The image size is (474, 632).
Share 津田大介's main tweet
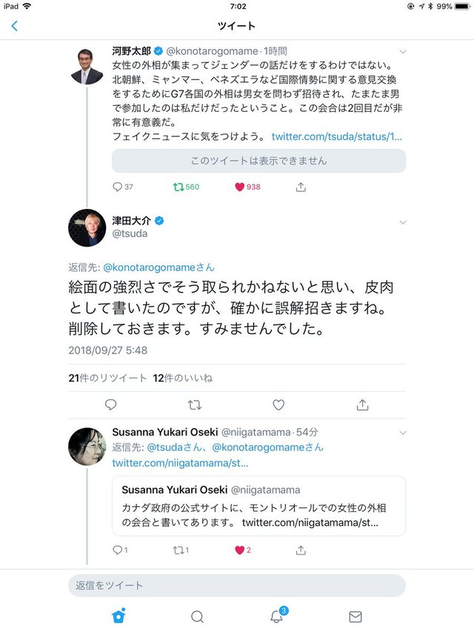pyautogui.click(x=362, y=405)
